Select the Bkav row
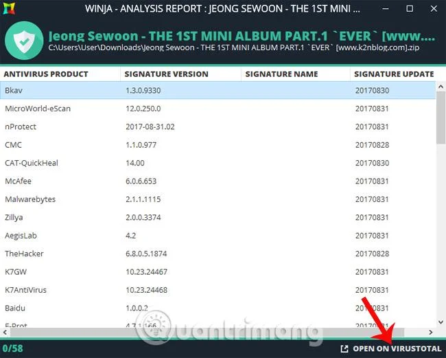Screen dimensions: 446x358 click(218, 90)
